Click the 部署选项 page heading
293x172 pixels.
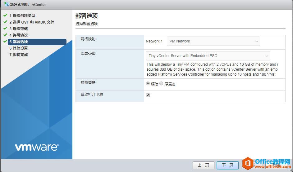(x=86, y=16)
